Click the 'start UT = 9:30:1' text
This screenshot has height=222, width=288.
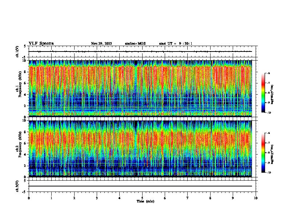[x=176, y=44]
